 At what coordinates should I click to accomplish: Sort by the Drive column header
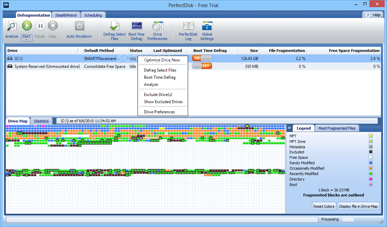(44, 51)
